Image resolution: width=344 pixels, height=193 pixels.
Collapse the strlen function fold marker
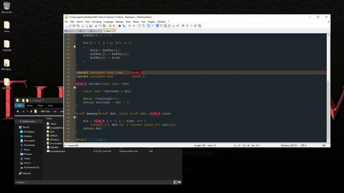click(75, 87)
